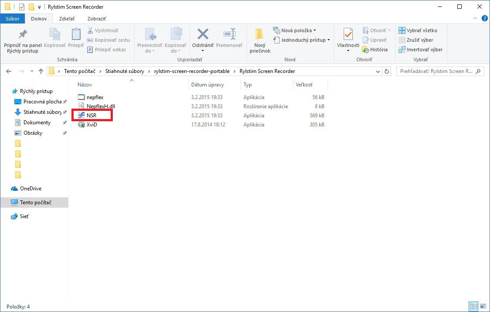
Task: Pin folder to Rýchly prístup panel
Action: (23, 41)
